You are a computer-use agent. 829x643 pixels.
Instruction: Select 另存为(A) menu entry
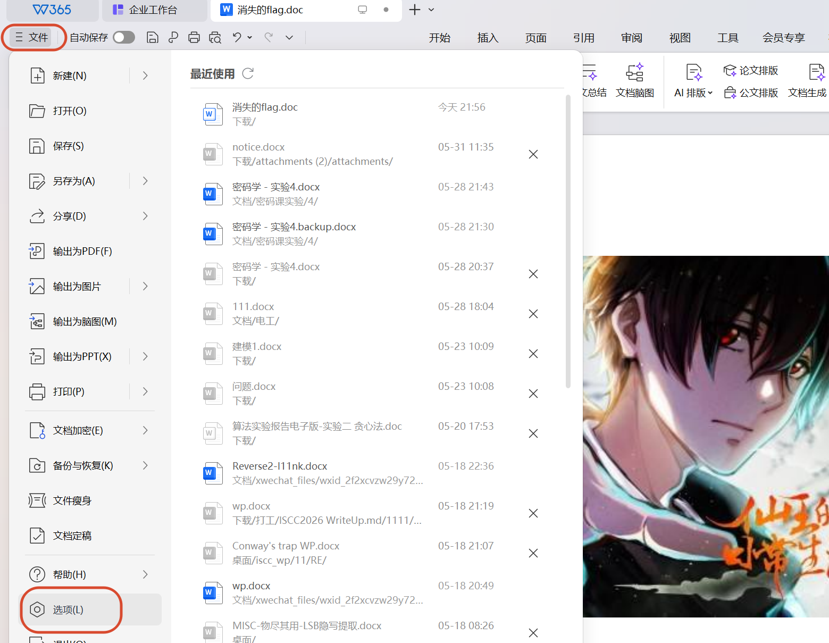pos(74,181)
